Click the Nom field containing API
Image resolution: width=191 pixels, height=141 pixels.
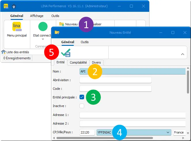(133, 71)
